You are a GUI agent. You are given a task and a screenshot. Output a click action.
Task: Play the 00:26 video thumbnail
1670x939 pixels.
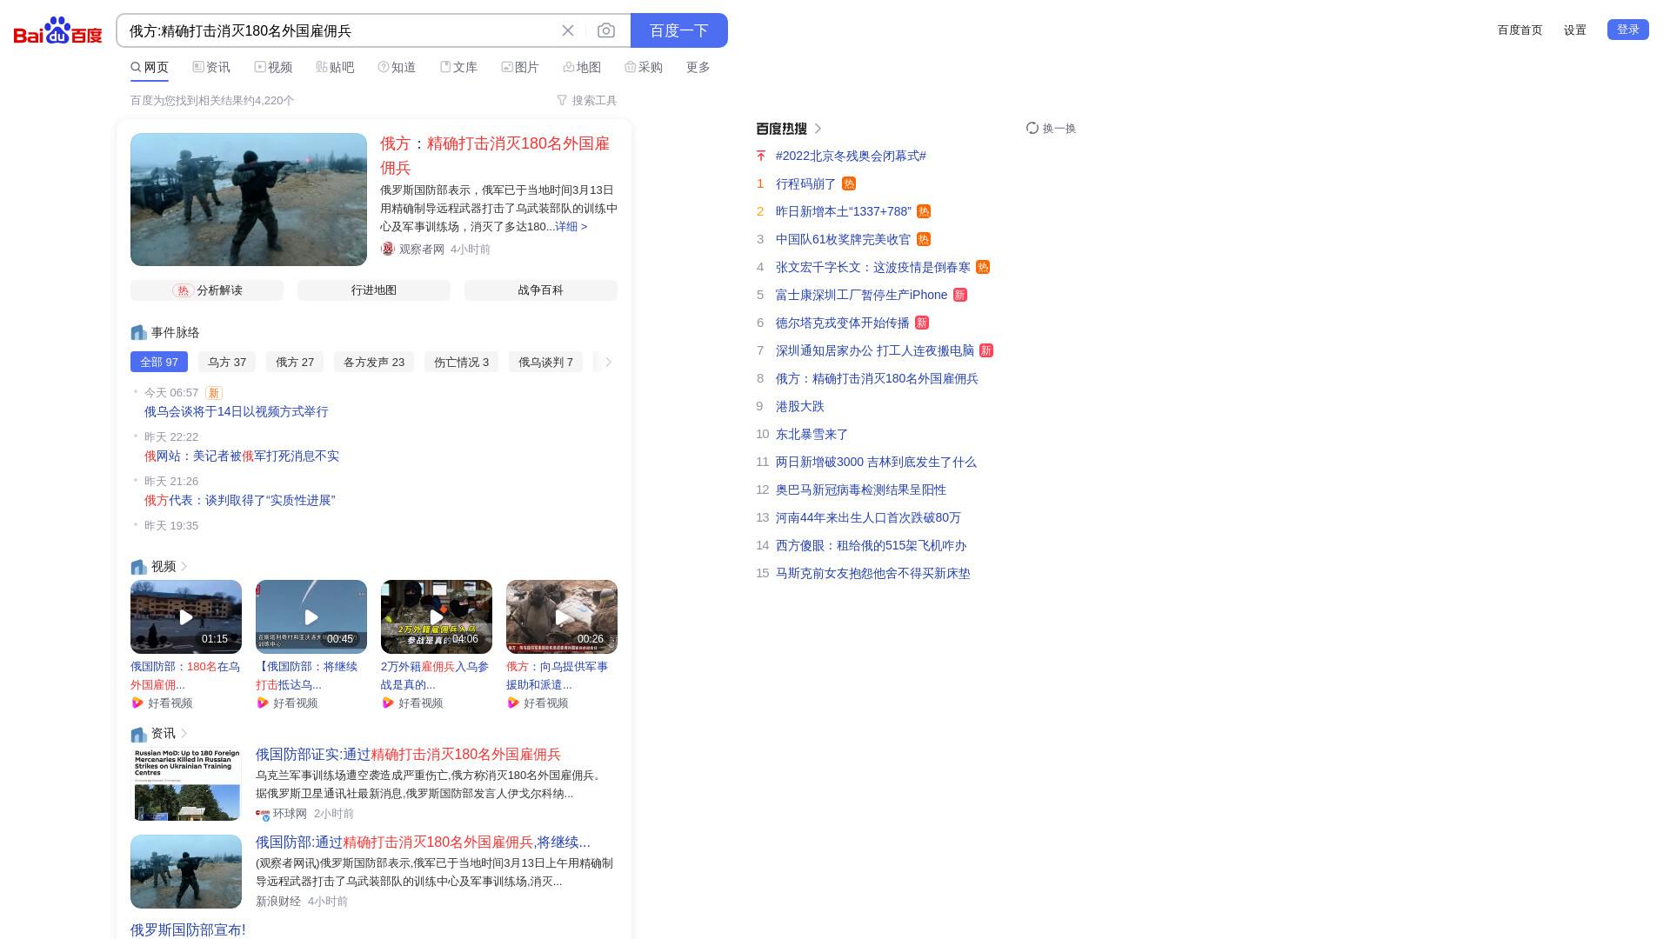[562, 616]
